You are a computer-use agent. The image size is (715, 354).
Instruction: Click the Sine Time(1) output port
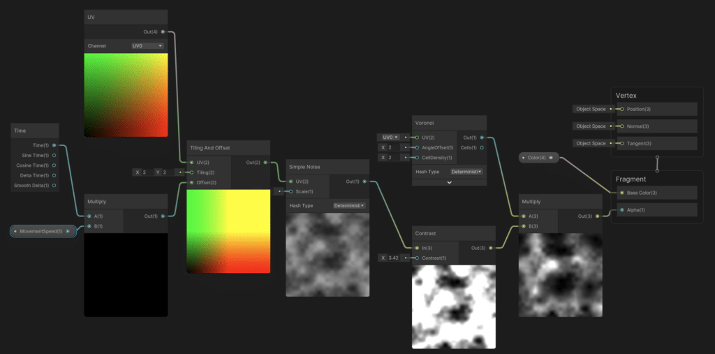tap(54, 155)
